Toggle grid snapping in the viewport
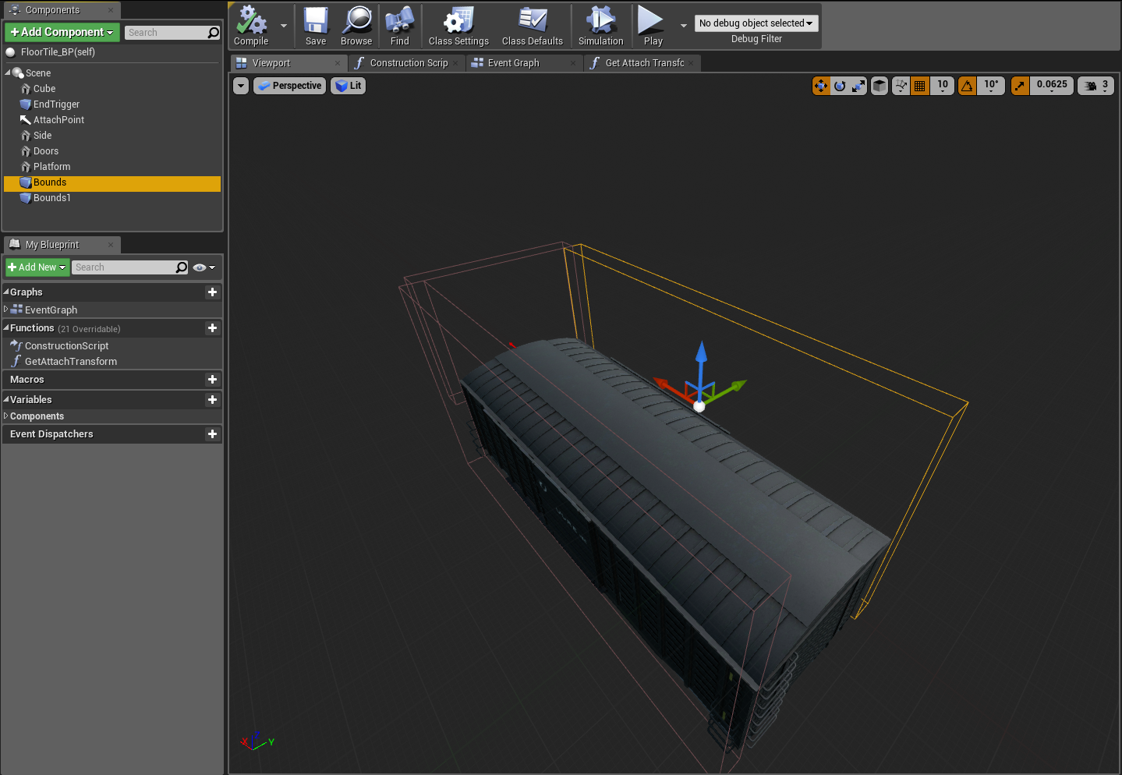This screenshot has width=1122, height=775. click(920, 86)
